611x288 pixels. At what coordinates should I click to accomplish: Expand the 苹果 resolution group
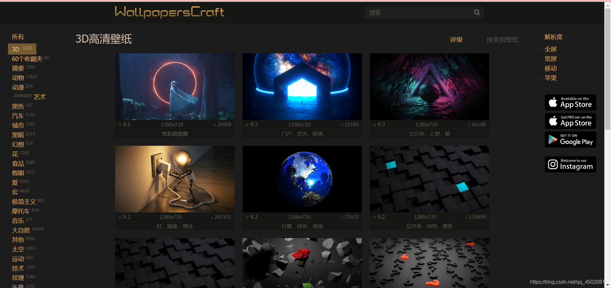pyautogui.click(x=550, y=78)
